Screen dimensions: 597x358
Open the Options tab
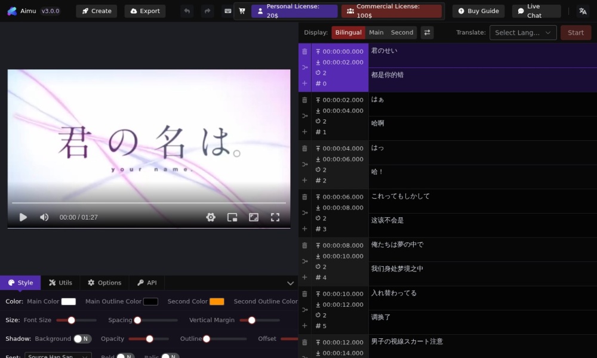[x=104, y=282]
